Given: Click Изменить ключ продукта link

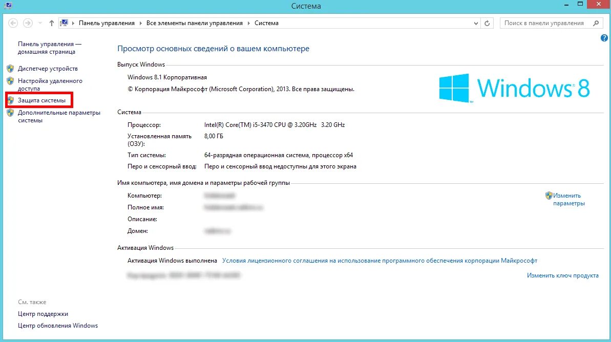Looking at the screenshot, I should tap(563, 275).
